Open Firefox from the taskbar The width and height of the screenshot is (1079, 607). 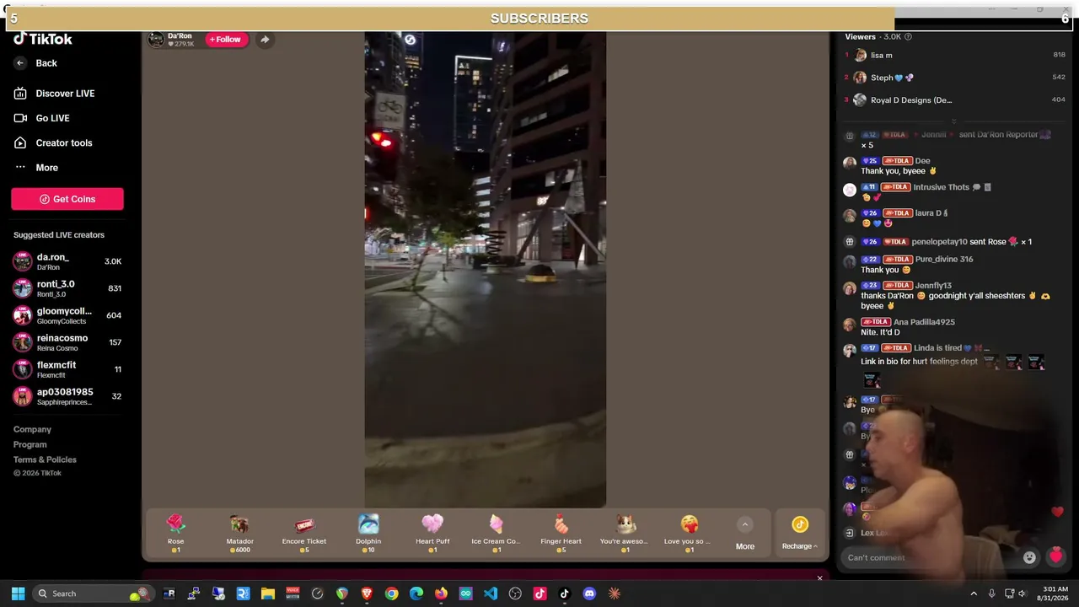[x=441, y=594]
